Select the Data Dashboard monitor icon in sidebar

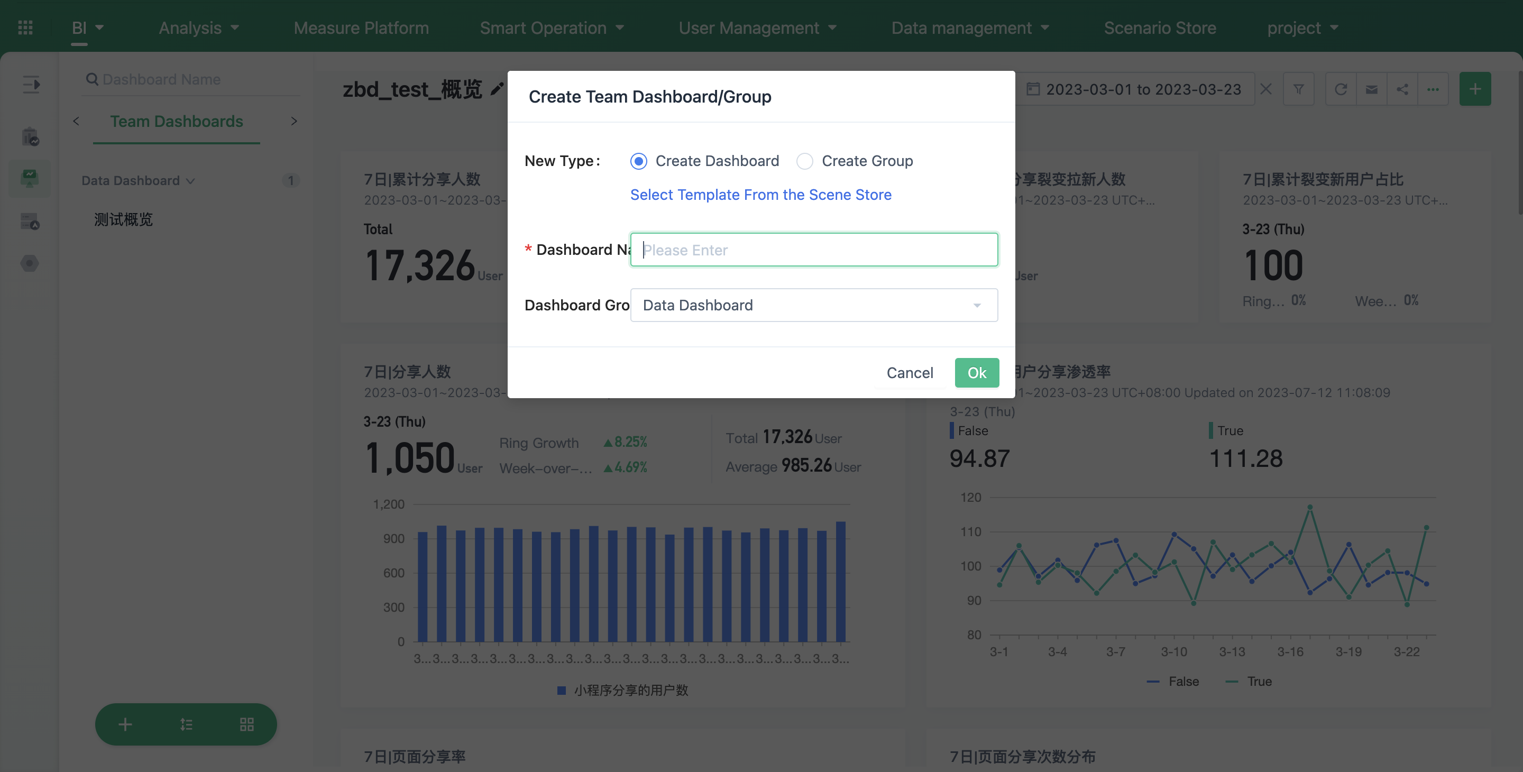(x=29, y=178)
